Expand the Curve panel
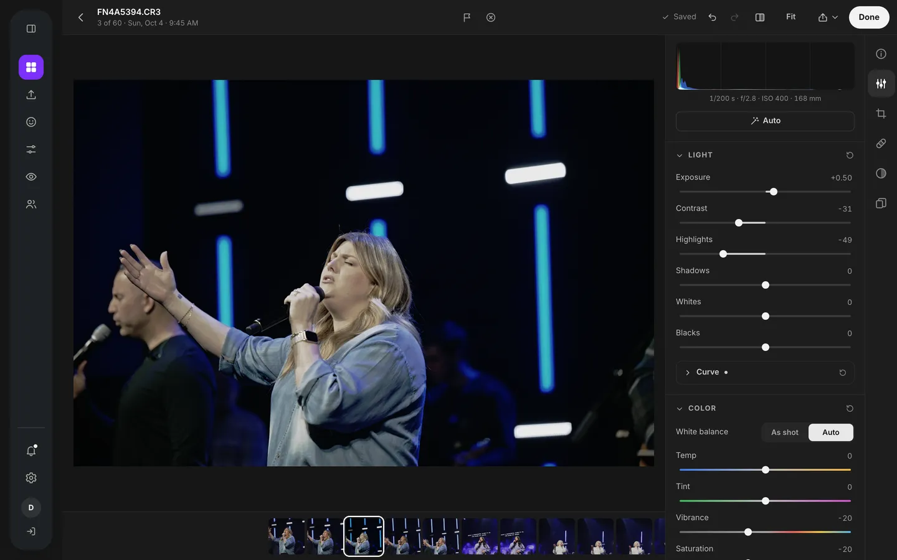 (x=688, y=373)
